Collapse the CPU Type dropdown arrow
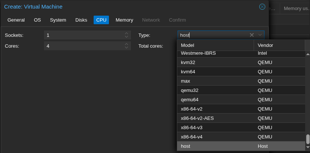The image size is (310, 153). (260, 35)
